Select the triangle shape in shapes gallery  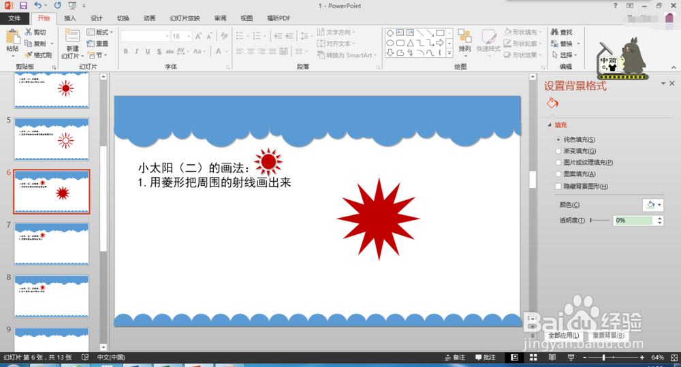(x=410, y=43)
